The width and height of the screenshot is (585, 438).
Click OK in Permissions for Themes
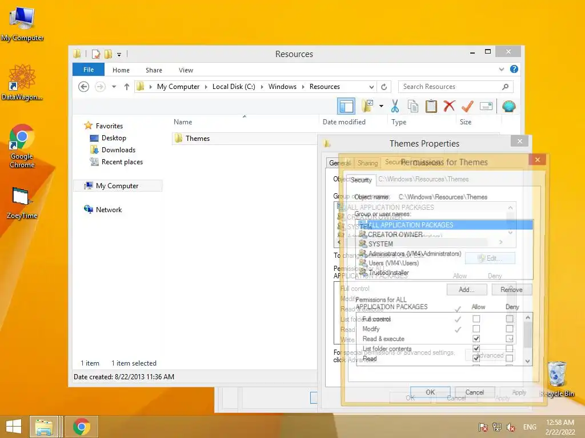point(430,392)
